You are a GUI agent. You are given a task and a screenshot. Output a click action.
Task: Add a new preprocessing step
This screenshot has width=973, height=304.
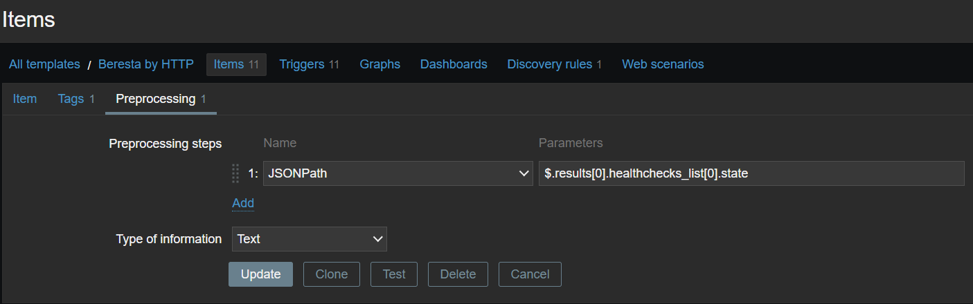coord(243,203)
